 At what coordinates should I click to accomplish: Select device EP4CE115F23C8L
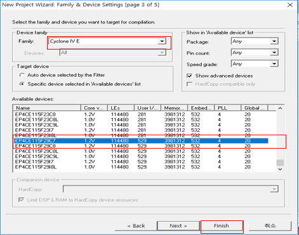tap(141, 119)
